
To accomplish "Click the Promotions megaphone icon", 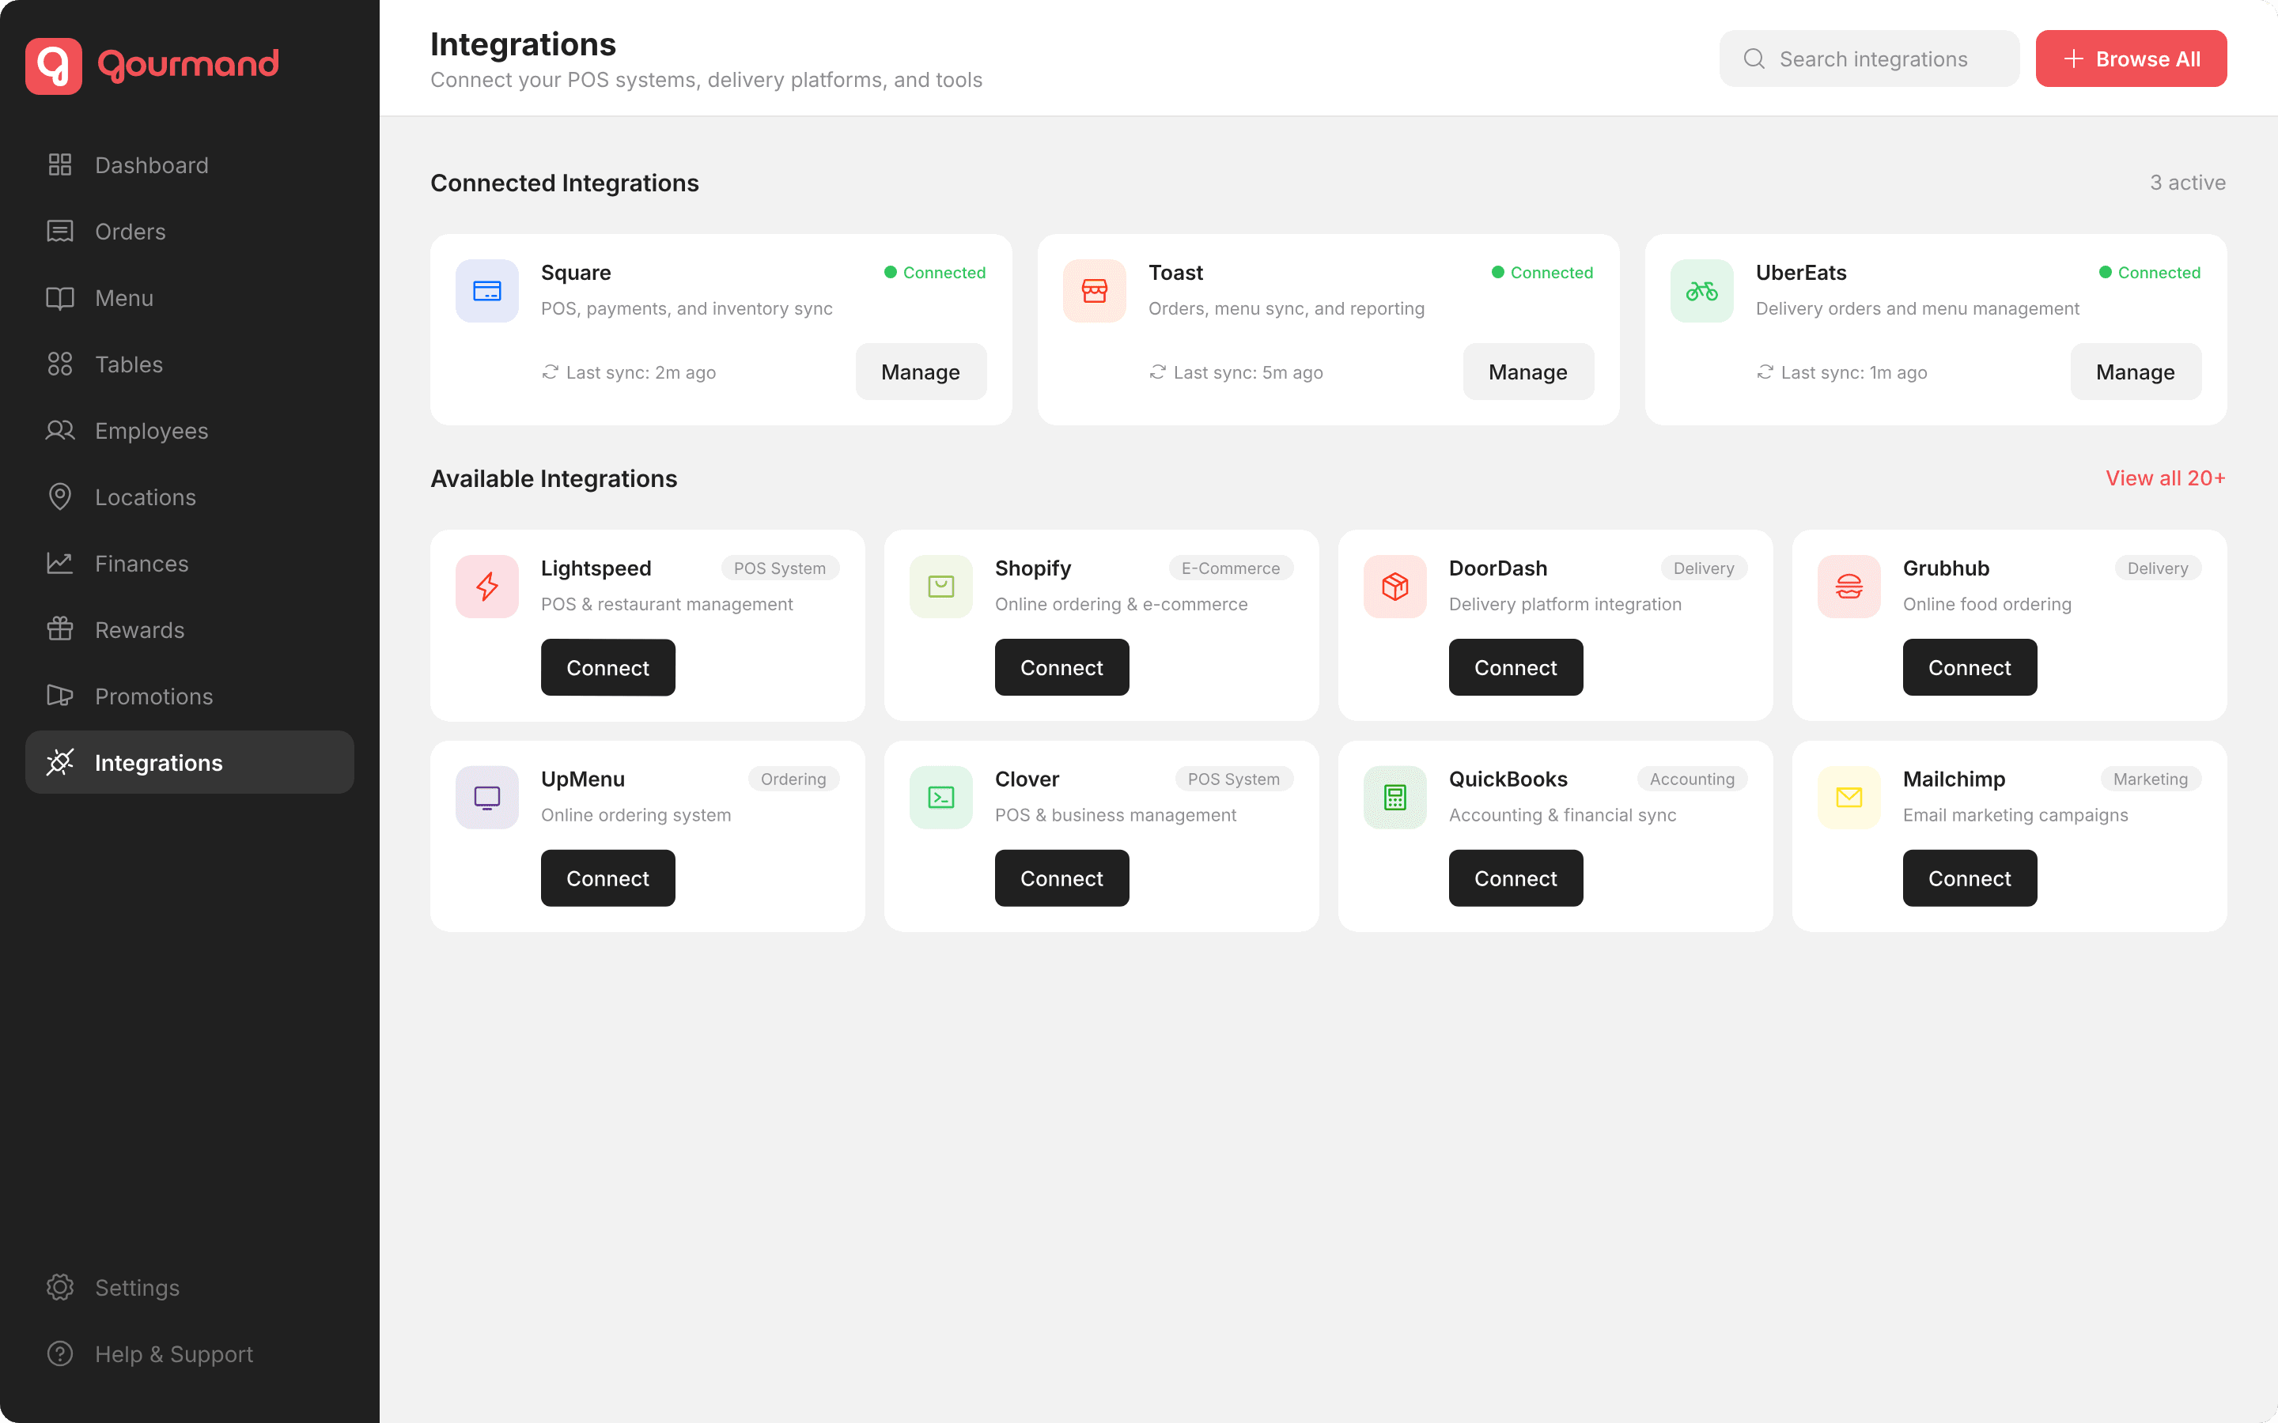I will coord(60,696).
